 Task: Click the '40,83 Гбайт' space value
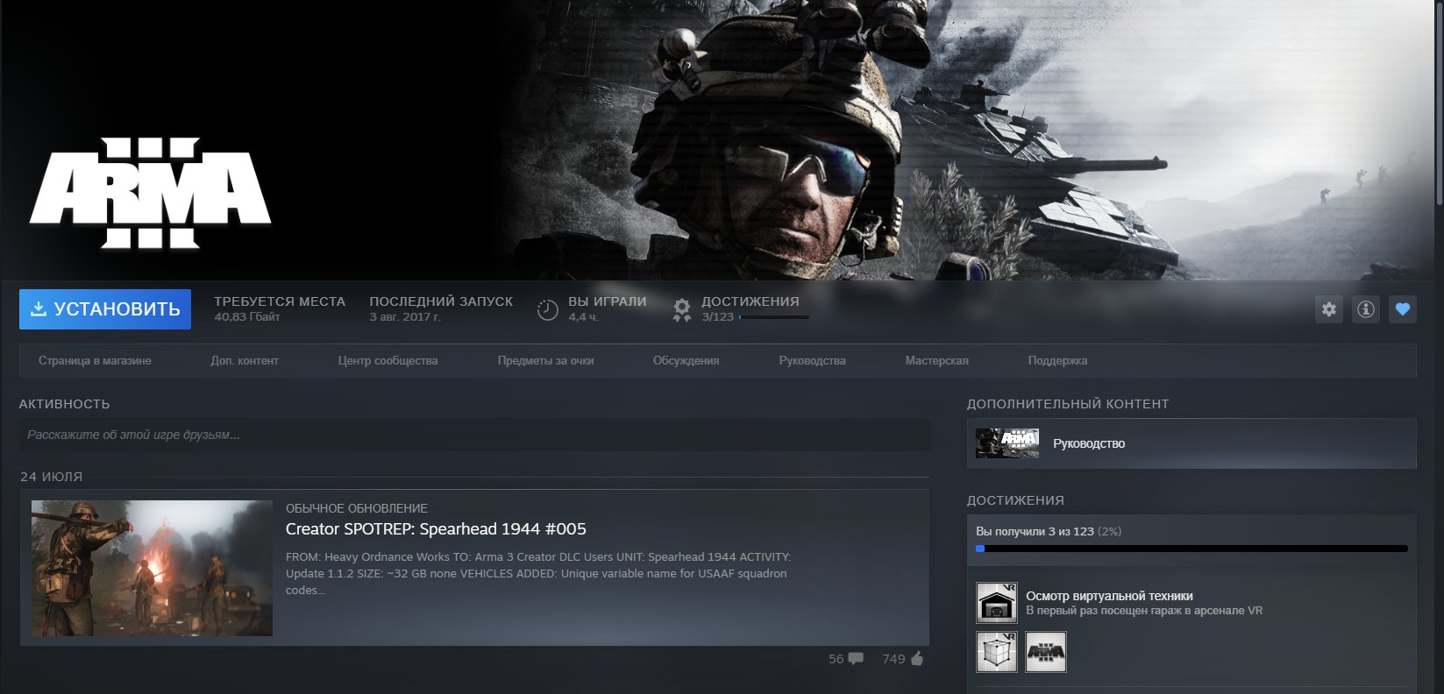[247, 317]
